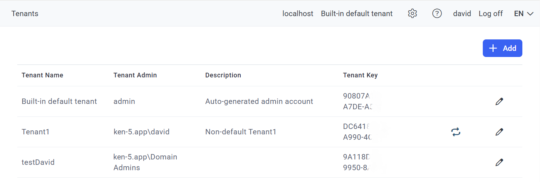This screenshot has height=182, width=540.
Task: Sort by Tenant Name column header
Action: [x=42, y=75]
